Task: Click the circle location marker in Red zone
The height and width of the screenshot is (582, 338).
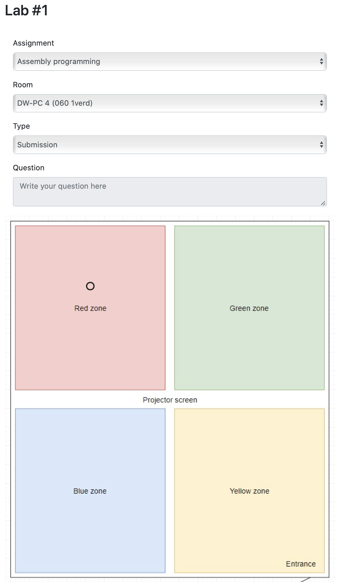Action: [90, 286]
